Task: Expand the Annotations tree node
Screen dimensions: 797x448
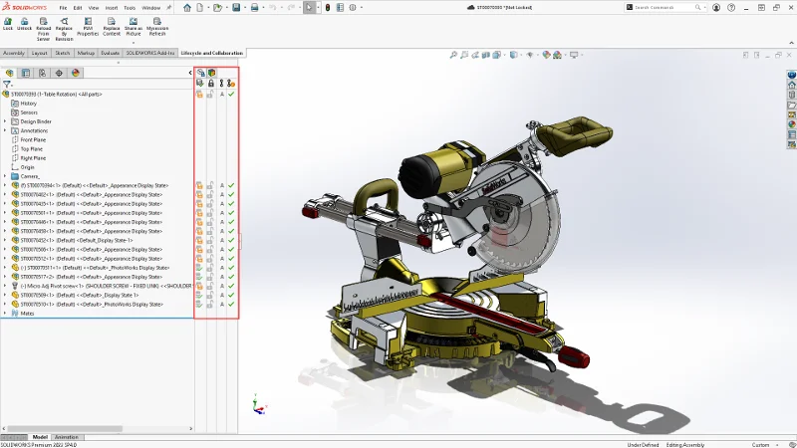Action: pos(5,130)
